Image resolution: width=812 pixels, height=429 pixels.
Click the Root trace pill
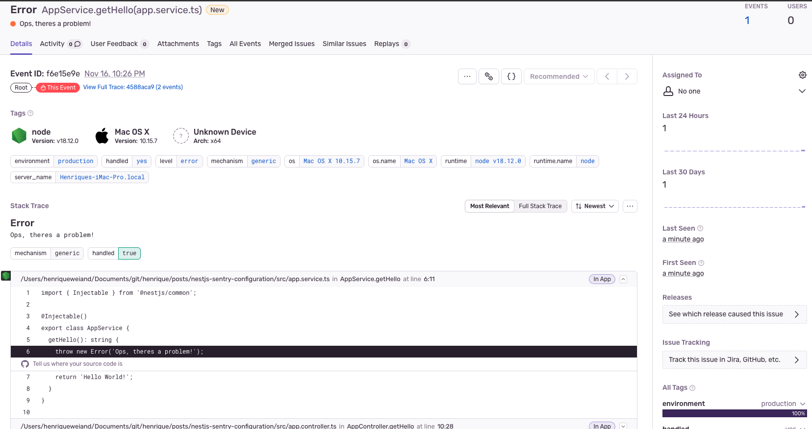coord(21,88)
